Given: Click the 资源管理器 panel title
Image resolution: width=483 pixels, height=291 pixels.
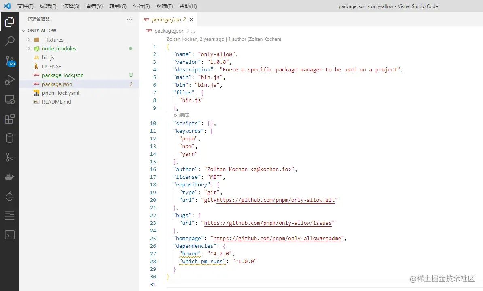Looking at the screenshot, I should click(38, 19).
